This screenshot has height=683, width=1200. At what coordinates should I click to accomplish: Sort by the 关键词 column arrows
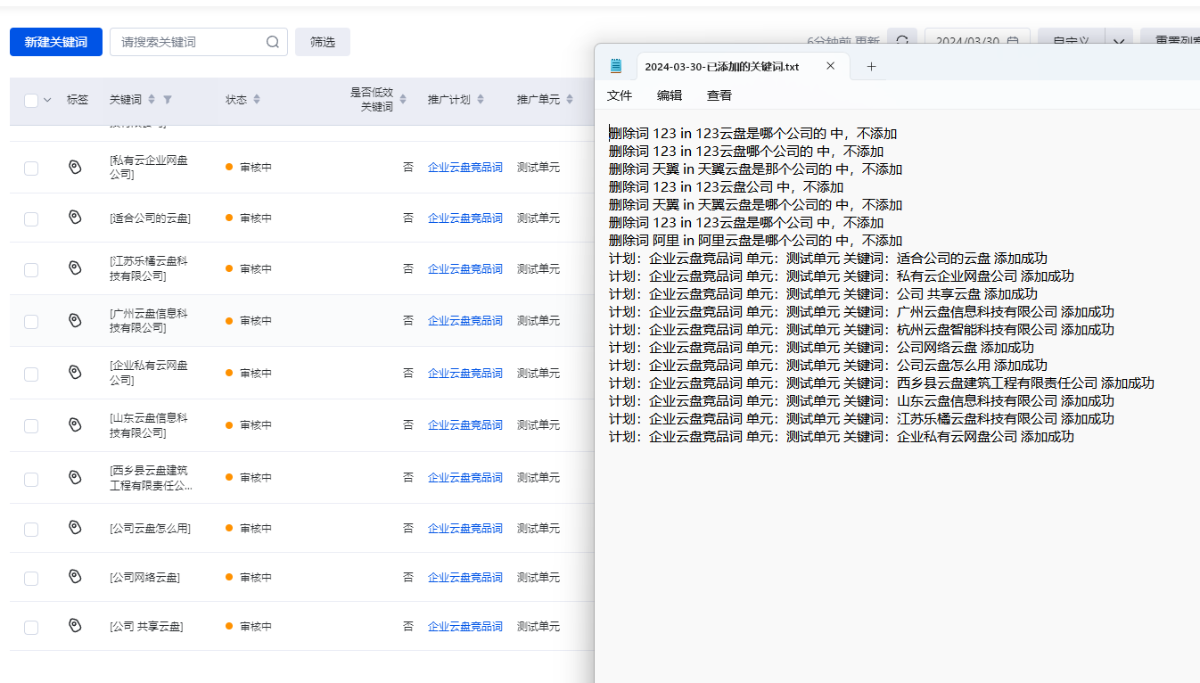[152, 100]
